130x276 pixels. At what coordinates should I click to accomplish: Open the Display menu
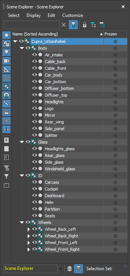click(34, 15)
